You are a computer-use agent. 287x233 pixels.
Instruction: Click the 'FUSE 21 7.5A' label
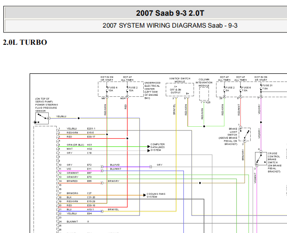tap(267, 87)
